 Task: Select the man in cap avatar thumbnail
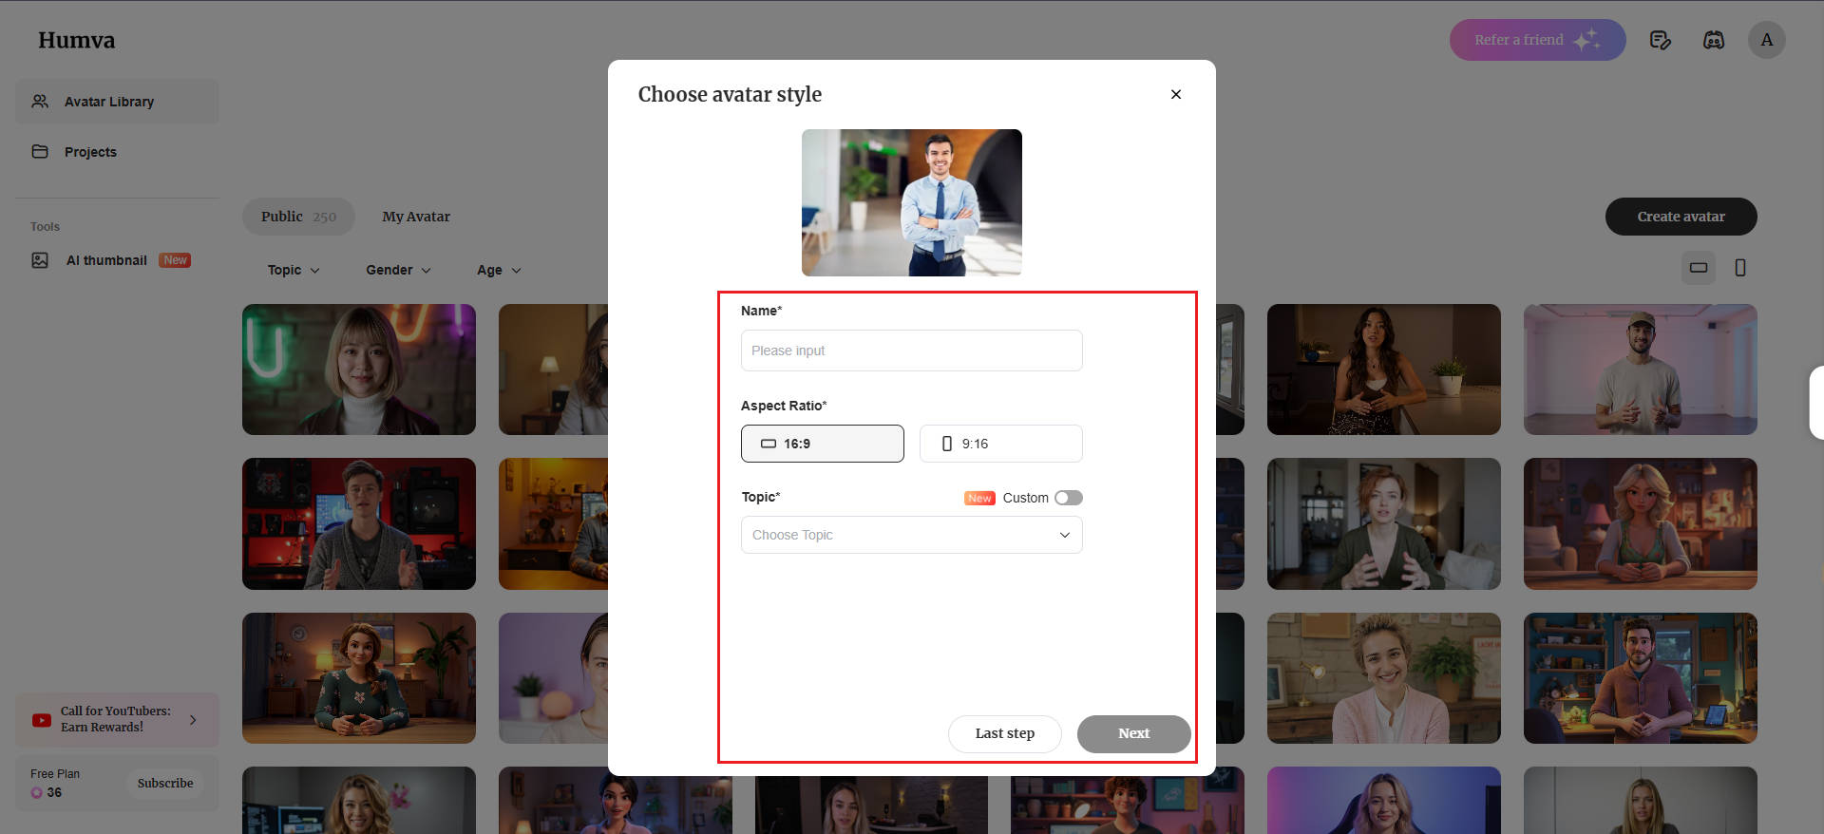[x=1641, y=370]
